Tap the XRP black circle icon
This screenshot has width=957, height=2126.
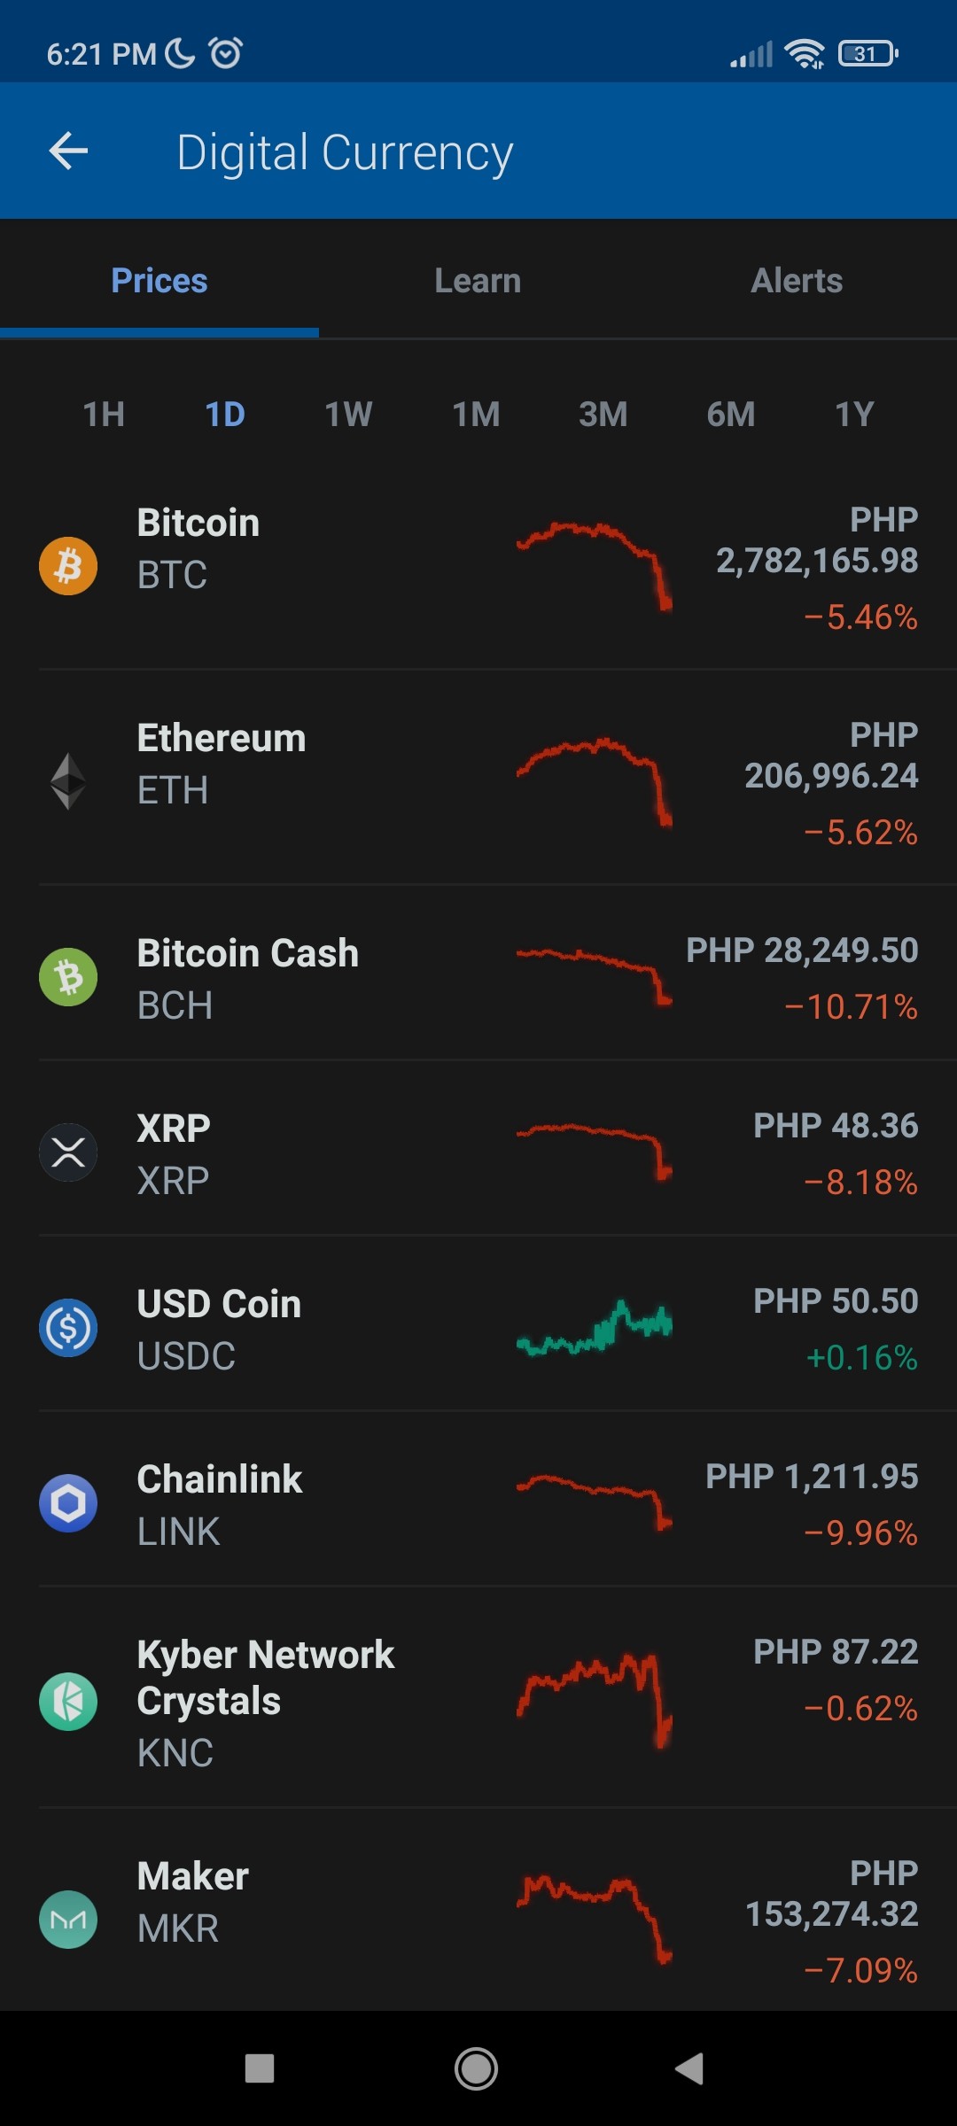tap(68, 1152)
